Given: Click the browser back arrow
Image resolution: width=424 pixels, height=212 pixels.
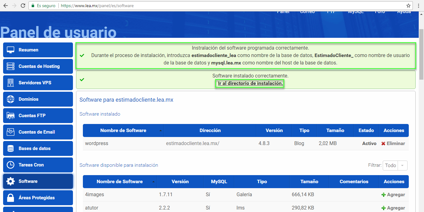Looking at the screenshot, I should point(6,6).
